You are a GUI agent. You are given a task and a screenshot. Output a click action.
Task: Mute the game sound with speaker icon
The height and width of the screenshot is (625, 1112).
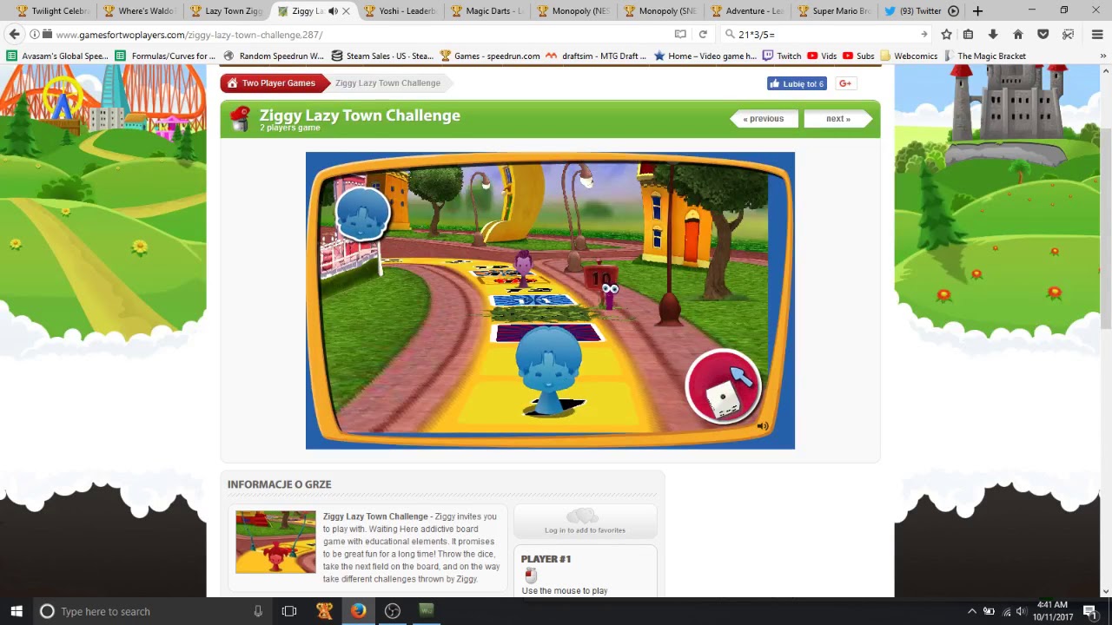pos(763,426)
